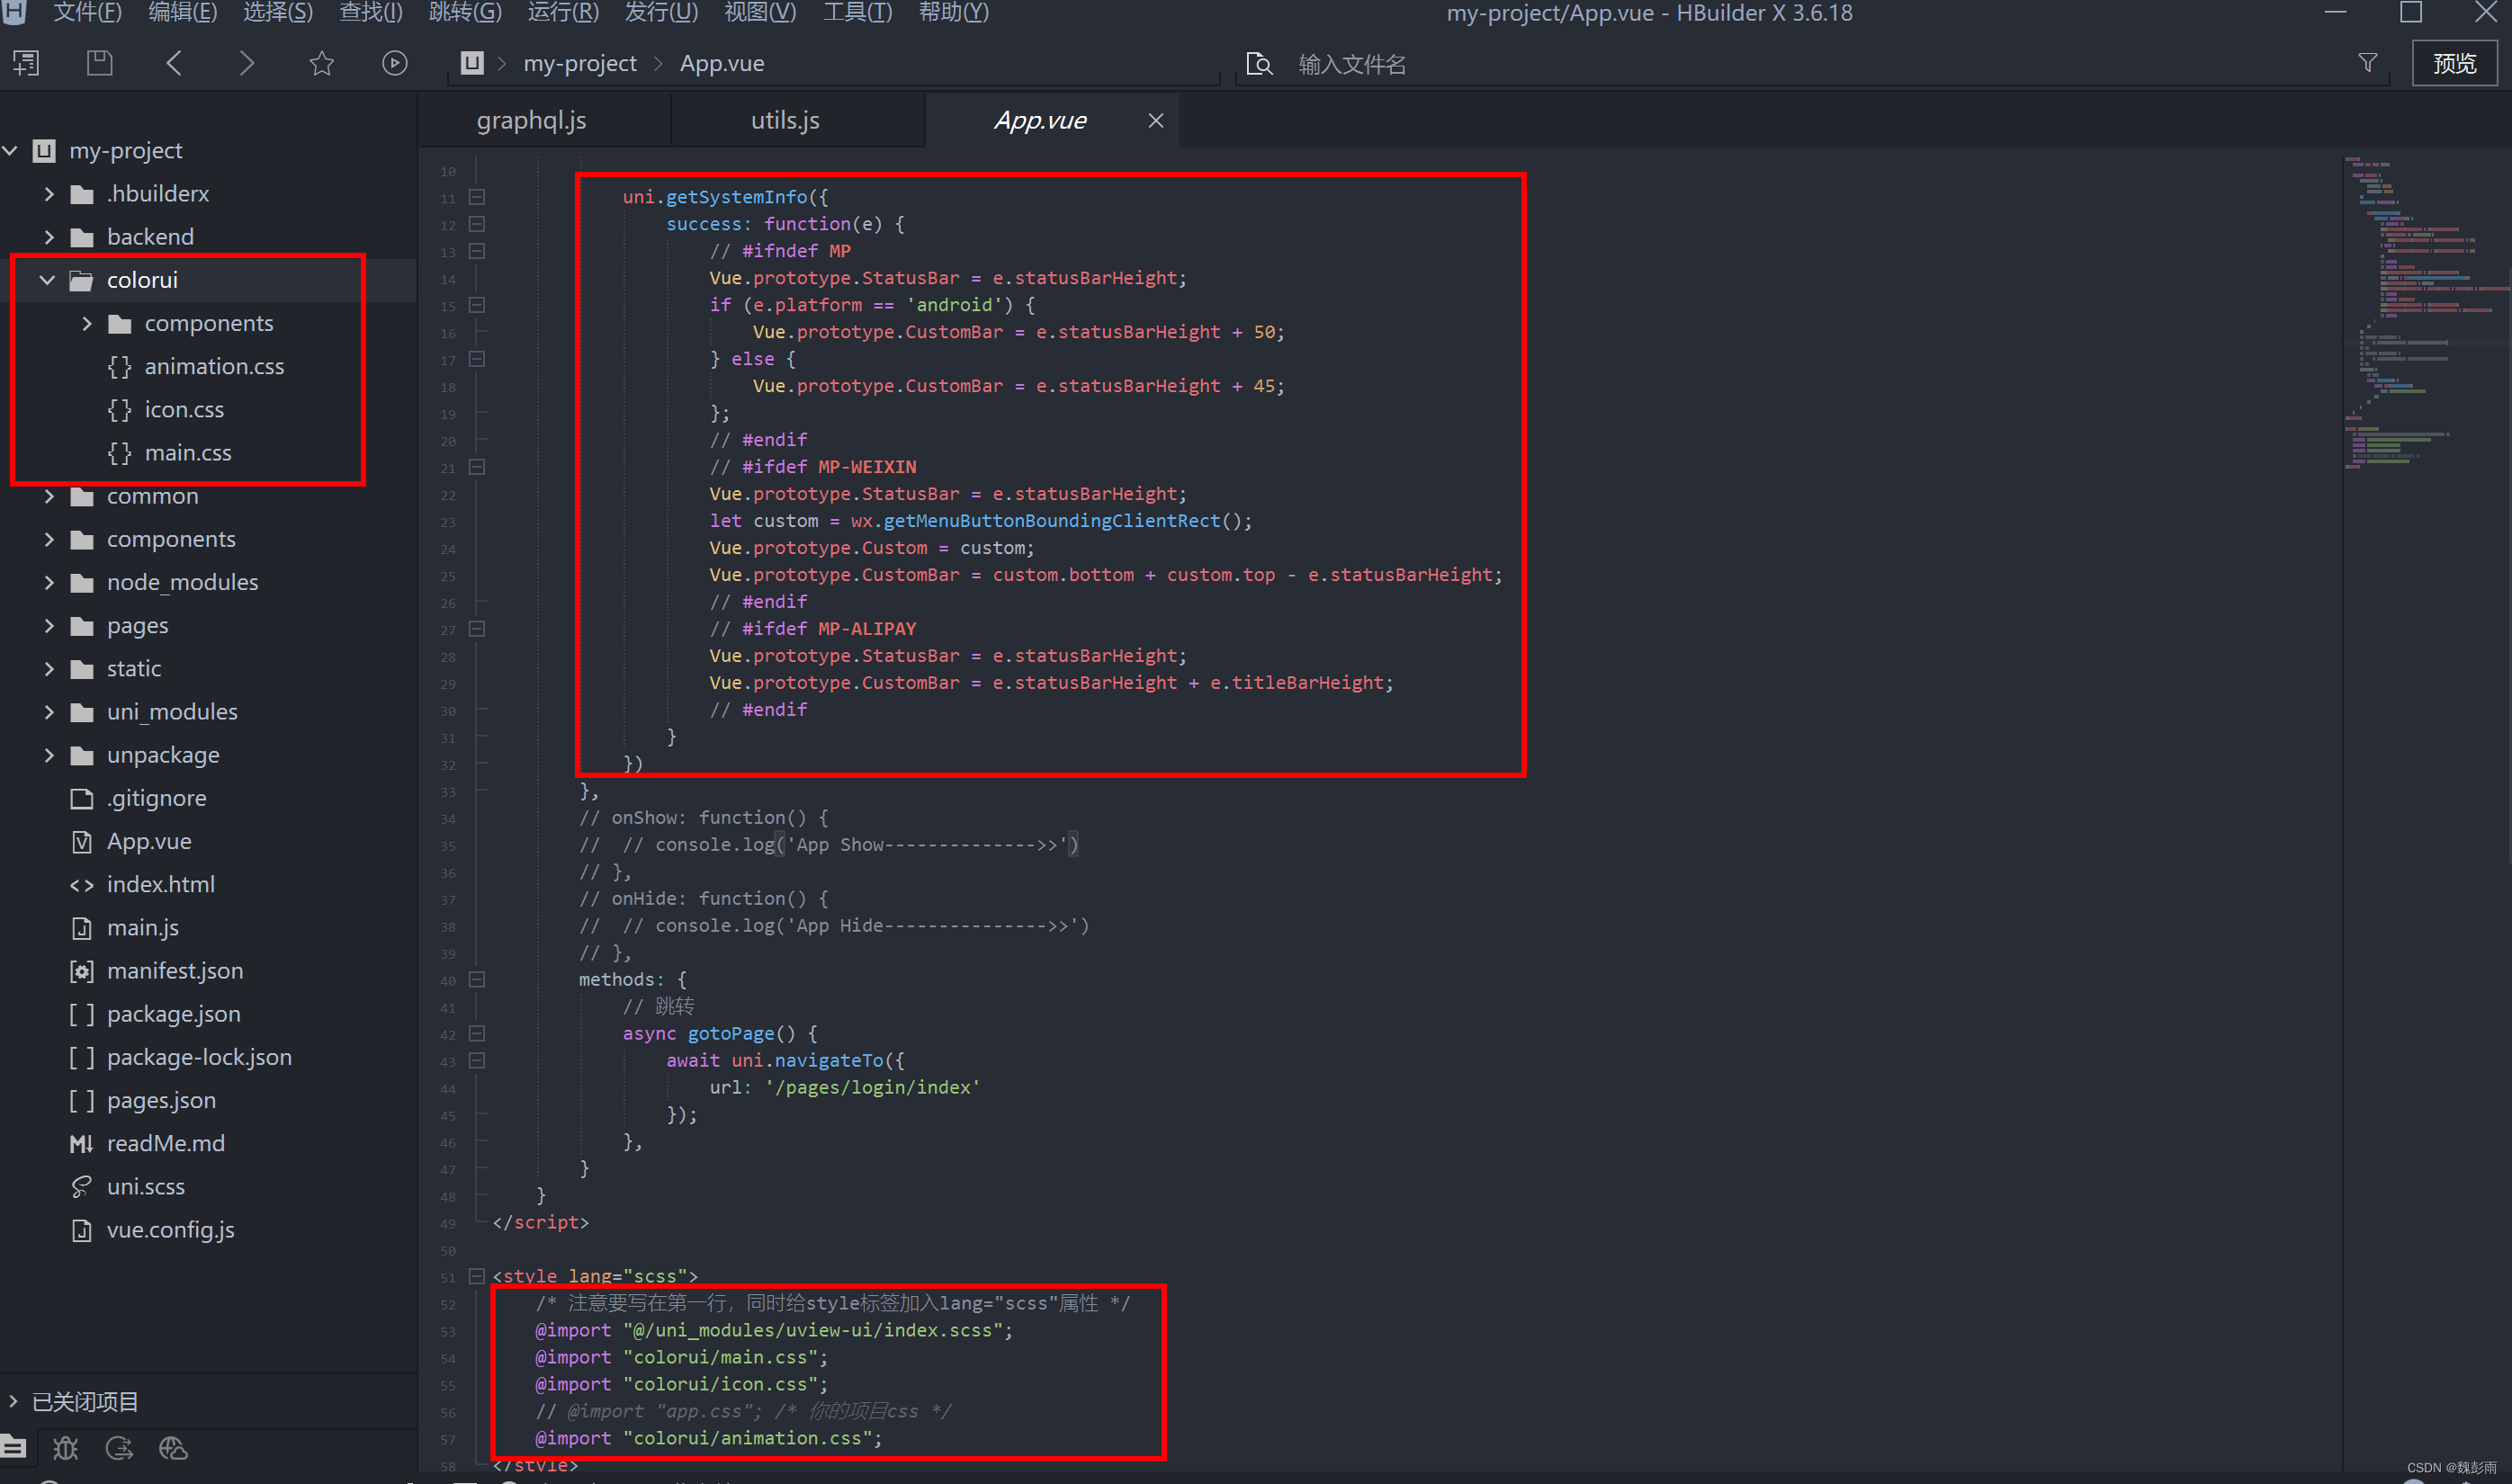
Task: Click the filter funnel icon
Action: [x=2367, y=63]
